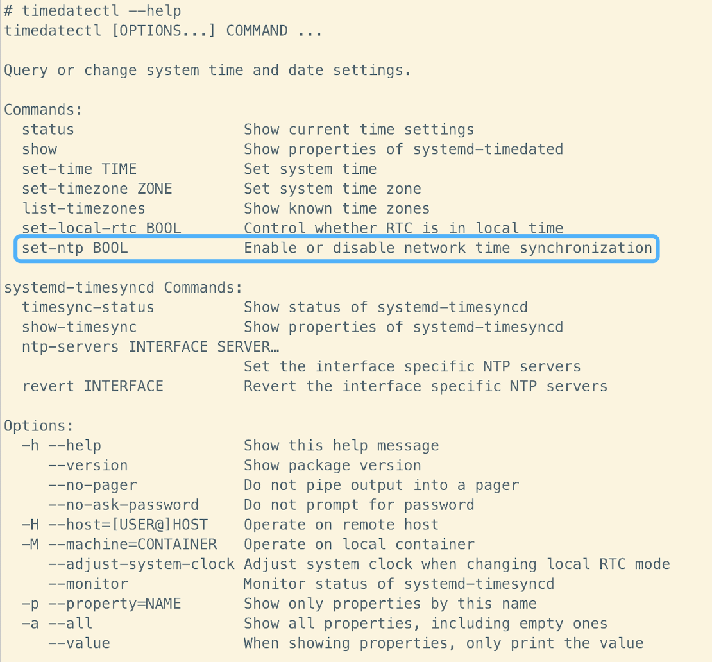712x662 pixels.
Task: Click the 'systemd-timesyncd Commands:' heading
Action: point(124,287)
